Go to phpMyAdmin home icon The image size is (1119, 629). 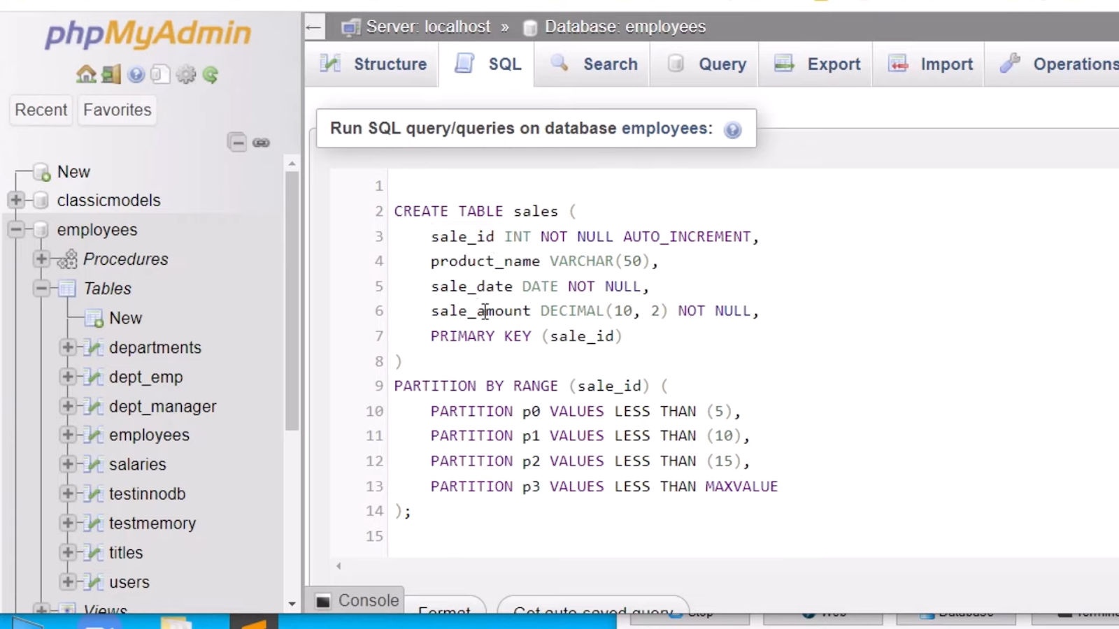(x=87, y=74)
